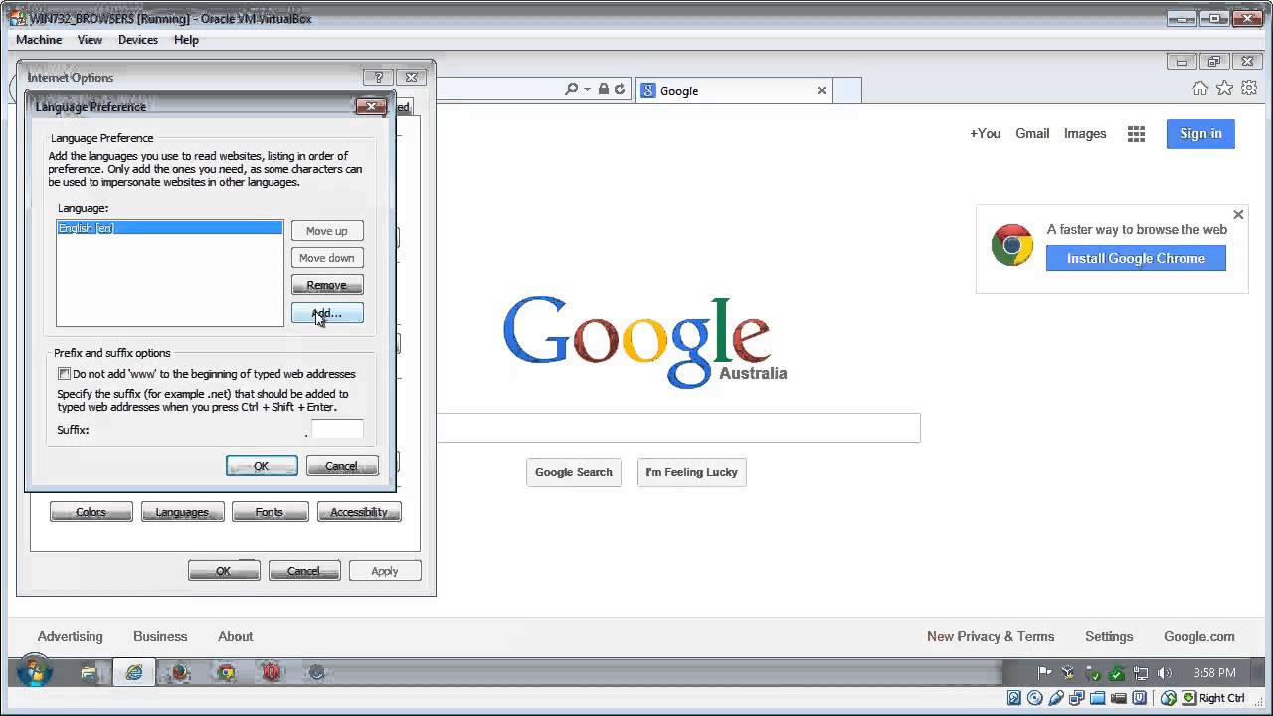This screenshot has height=716, width=1273.
Task: Launch Opera from the taskbar
Action: pyautogui.click(x=272, y=673)
